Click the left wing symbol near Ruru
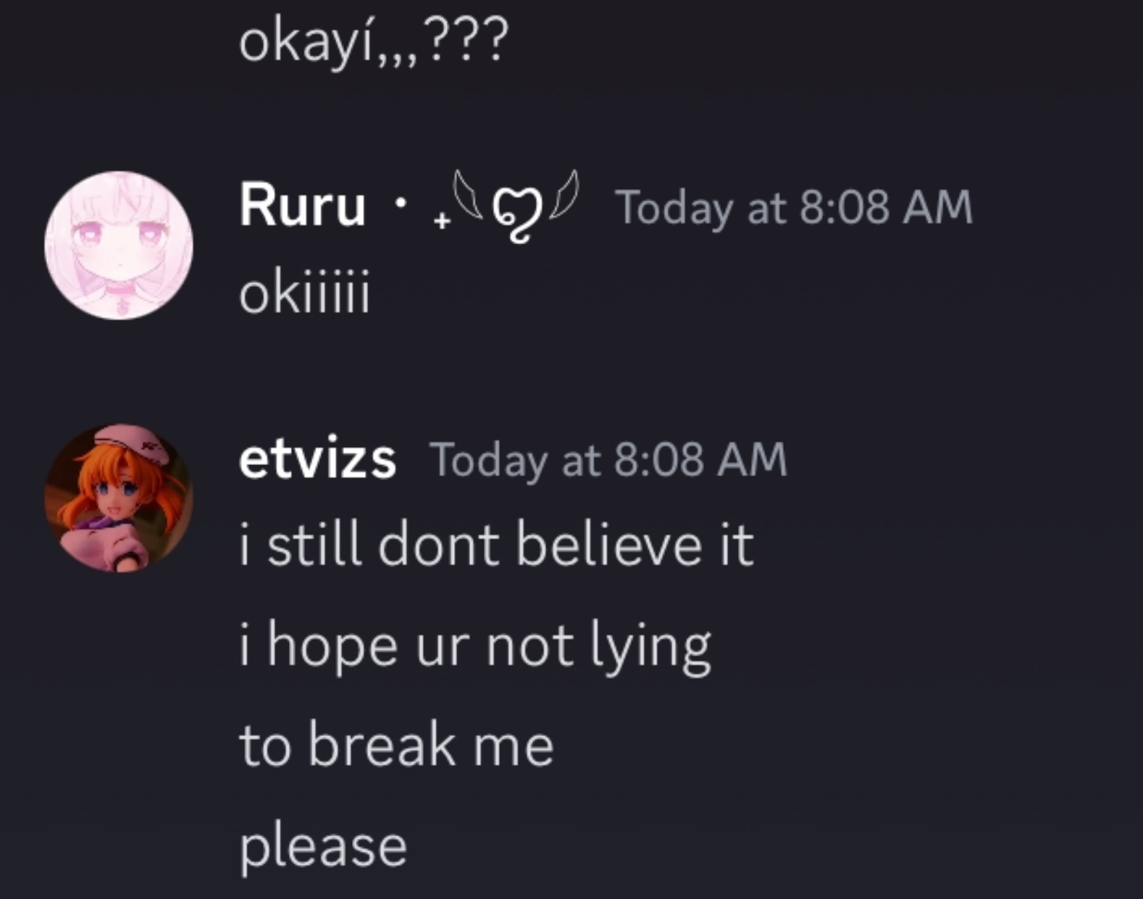Viewport: 1143px width, 899px height. coord(466,191)
